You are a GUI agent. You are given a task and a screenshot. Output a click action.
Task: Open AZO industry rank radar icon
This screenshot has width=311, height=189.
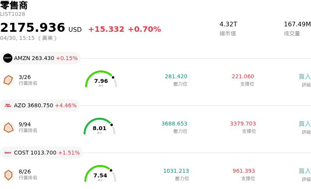tap(8, 127)
